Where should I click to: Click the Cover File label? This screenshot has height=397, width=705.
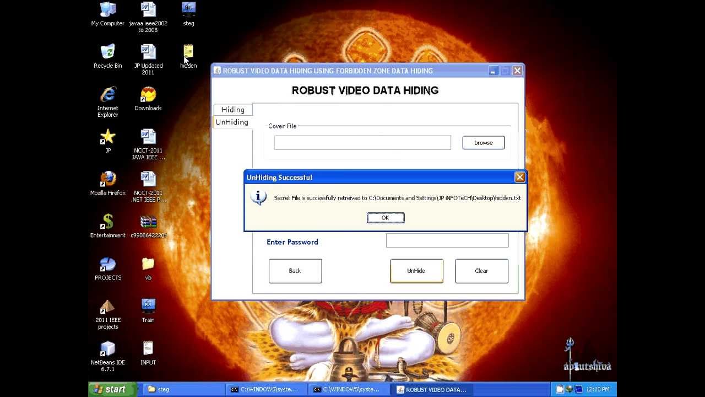[283, 126]
